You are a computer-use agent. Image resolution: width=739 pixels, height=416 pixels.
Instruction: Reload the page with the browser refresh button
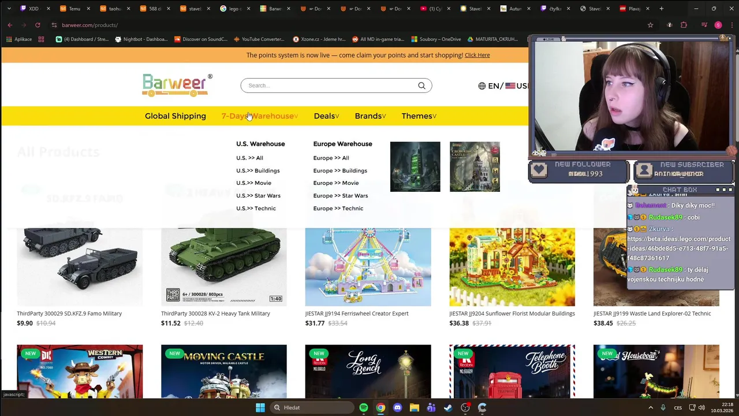38,25
